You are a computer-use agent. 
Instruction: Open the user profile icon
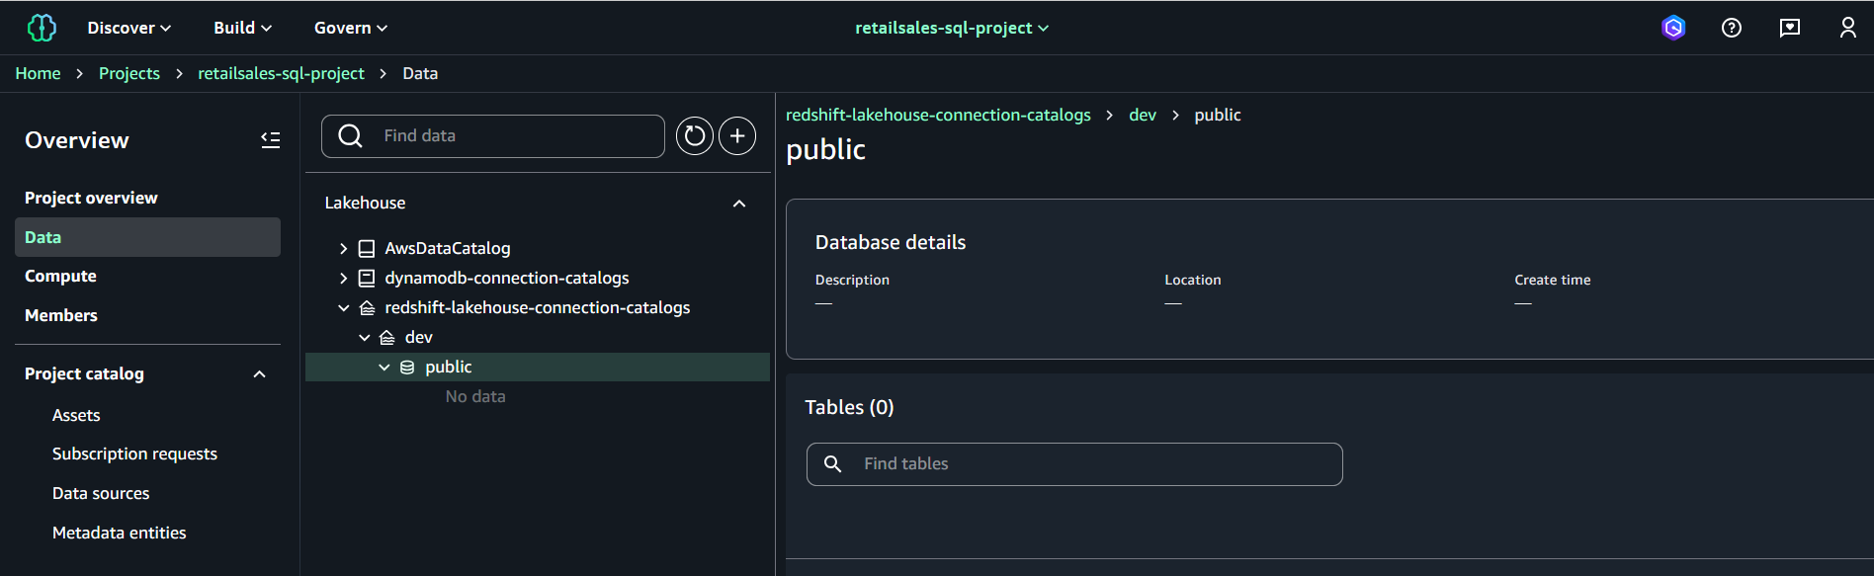pos(1847,28)
